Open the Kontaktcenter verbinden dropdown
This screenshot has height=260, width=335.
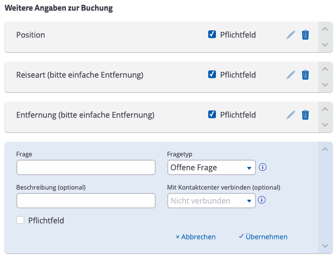click(211, 201)
